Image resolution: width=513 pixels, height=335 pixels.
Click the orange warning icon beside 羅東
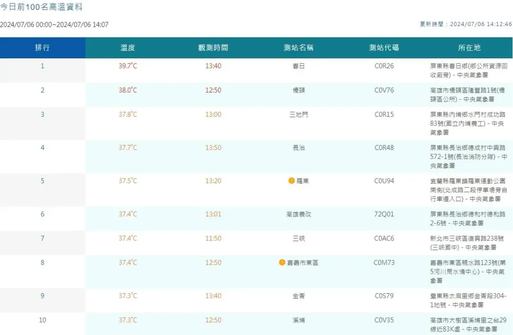coord(292,181)
